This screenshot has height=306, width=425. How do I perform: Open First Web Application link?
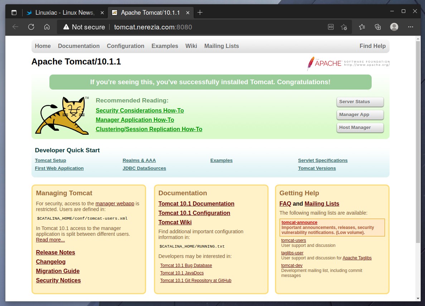coord(59,168)
